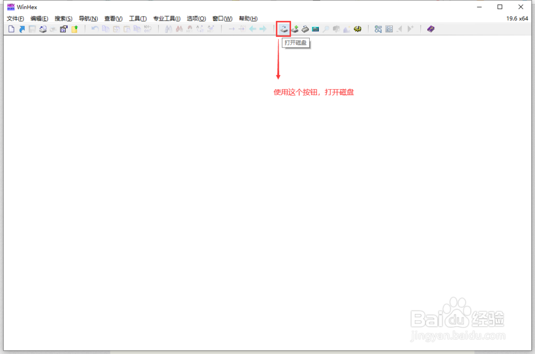Click the disk with green plus icon
The image size is (535, 354).
tap(295, 29)
